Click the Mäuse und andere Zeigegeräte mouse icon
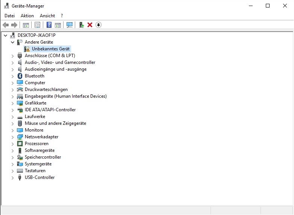 point(20,123)
